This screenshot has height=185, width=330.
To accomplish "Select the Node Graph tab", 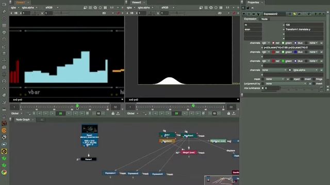I will tap(23, 120).
